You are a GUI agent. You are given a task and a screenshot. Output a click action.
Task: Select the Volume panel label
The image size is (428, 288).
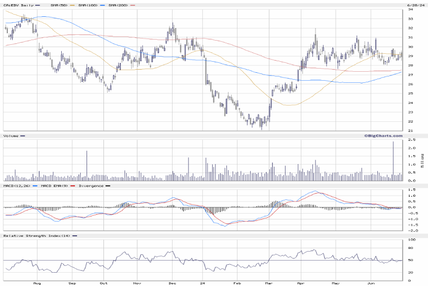click(11, 136)
